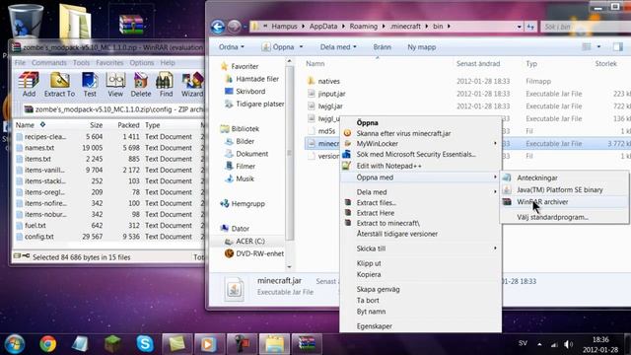631x355 pixels.
Task: Open Google Chrome from the taskbar
Action: click(x=48, y=344)
